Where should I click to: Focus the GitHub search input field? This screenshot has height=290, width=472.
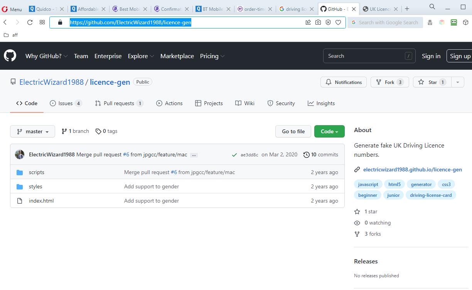[369, 56]
